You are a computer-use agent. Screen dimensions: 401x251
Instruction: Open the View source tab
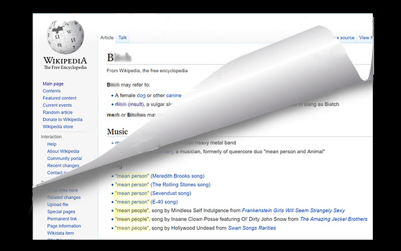click(344, 38)
